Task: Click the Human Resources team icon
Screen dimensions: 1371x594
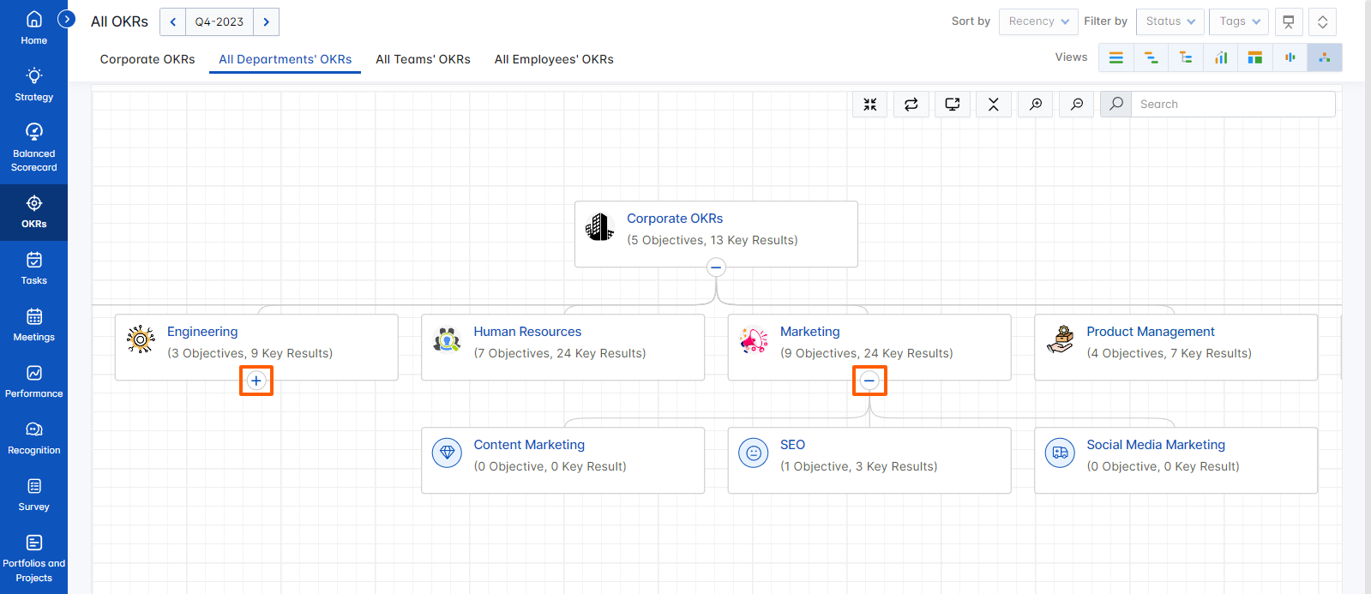Action: [x=447, y=339]
